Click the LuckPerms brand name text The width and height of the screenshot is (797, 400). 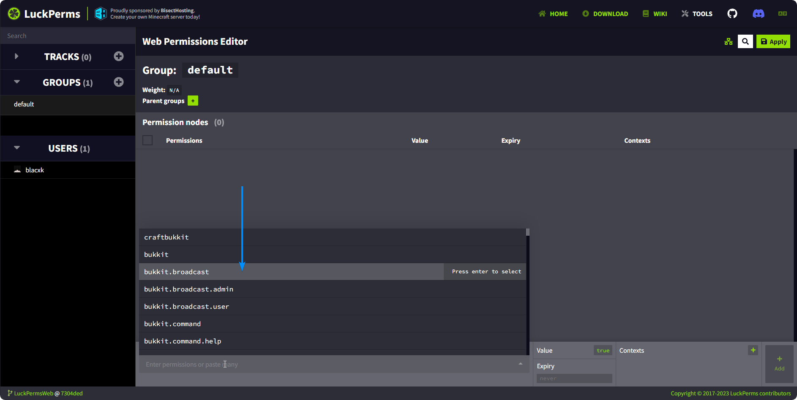click(52, 14)
